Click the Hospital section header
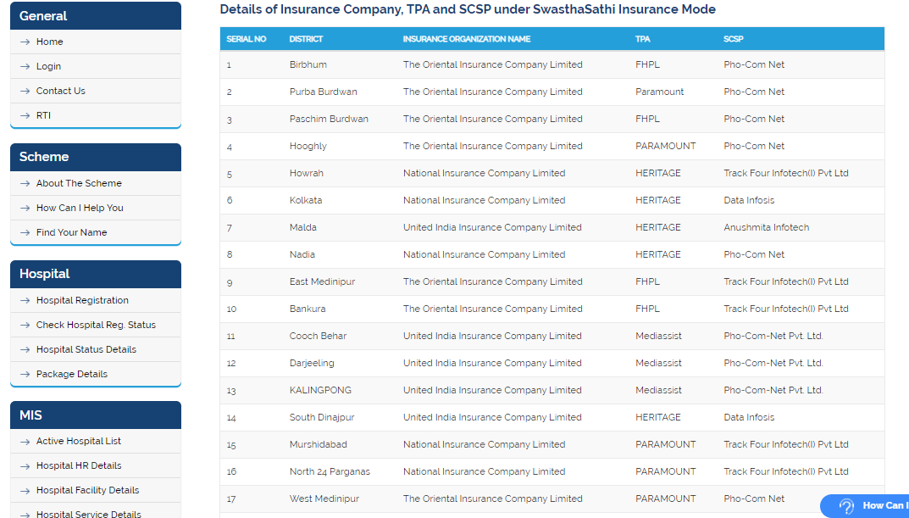 click(x=96, y=275)
